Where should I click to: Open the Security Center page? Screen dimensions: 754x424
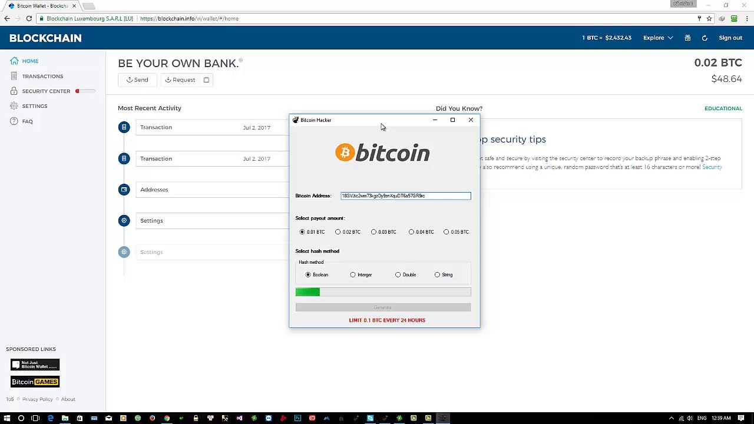pyautogui.click(x=46, y=91)
